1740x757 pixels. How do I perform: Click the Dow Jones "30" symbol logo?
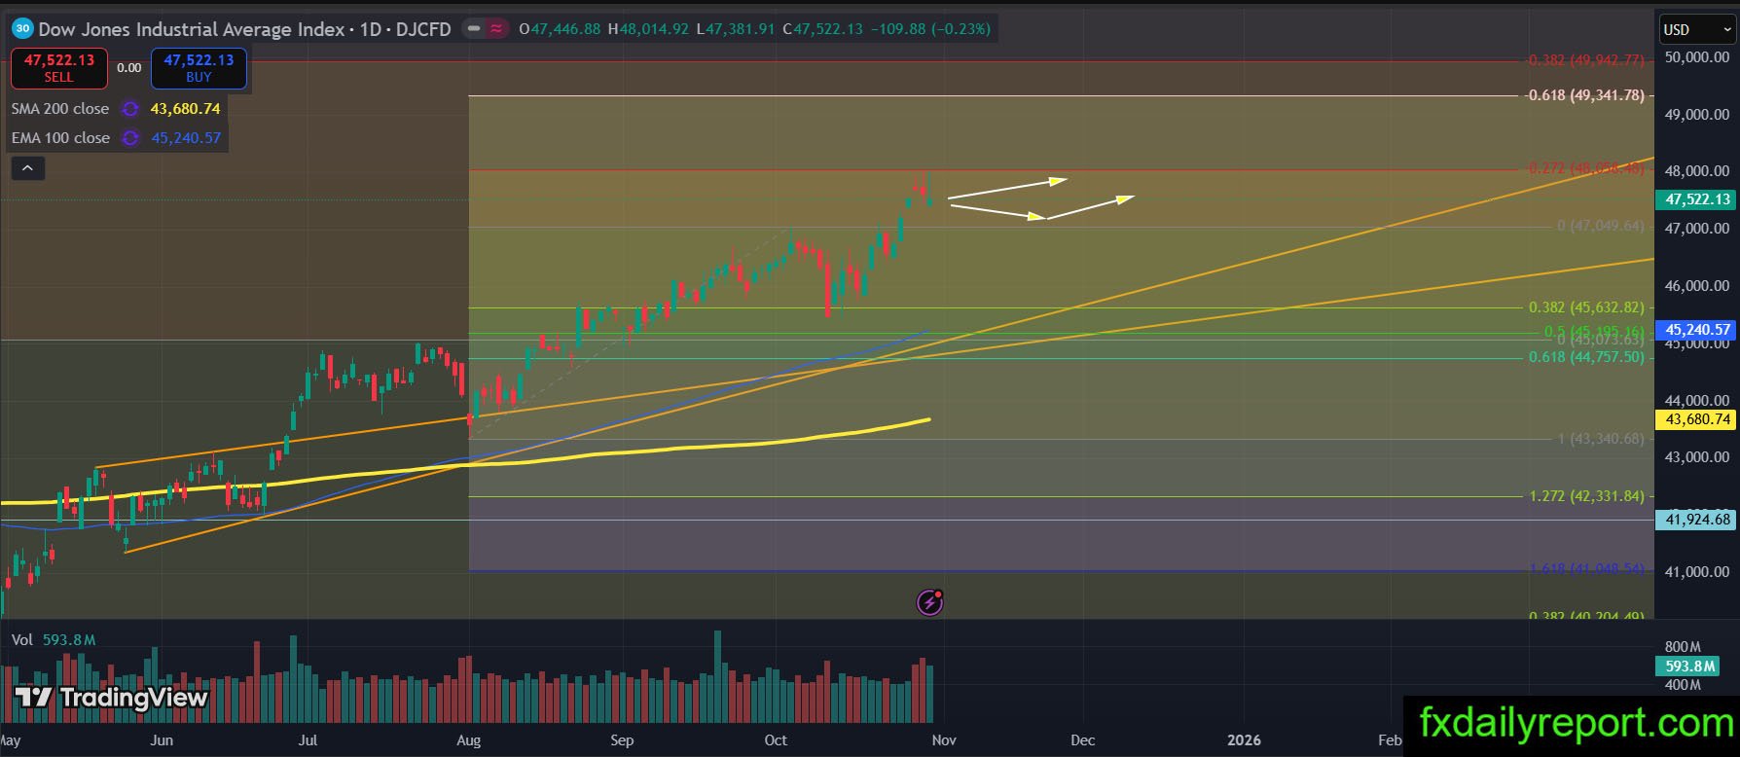pos(22,29)
